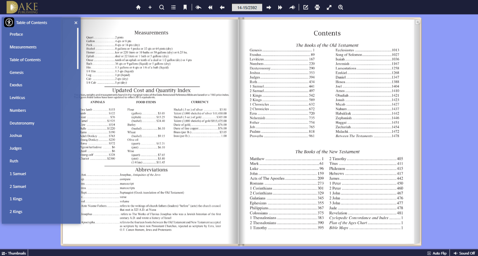Screen dimensions: 478x256
Task: Go to Genesis in the sidebar
Action: [x=16, y=72]
